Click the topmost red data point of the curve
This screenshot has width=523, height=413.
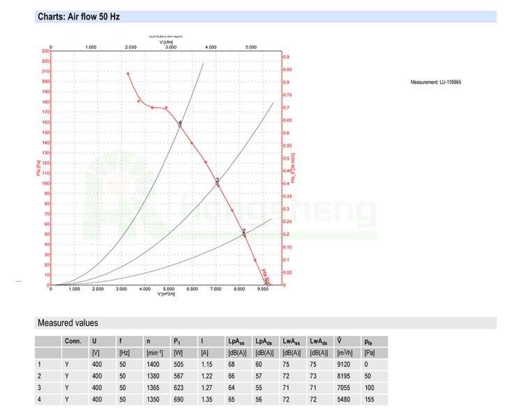128,73
